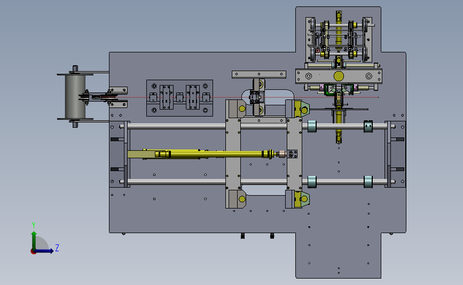Select the upper horizontal guide rod
Viewport: 463px width, 285px height.
[257, 127]
